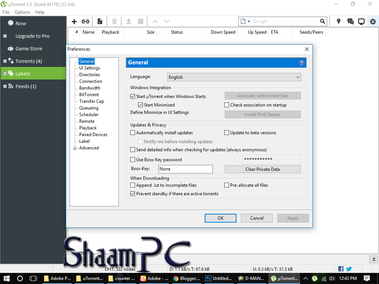Click the Add Torrent plus icon
379x284 pixels.
click(x=74, y=21)
